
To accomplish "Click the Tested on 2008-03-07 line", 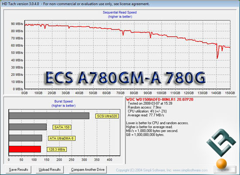I will point(150,103).
